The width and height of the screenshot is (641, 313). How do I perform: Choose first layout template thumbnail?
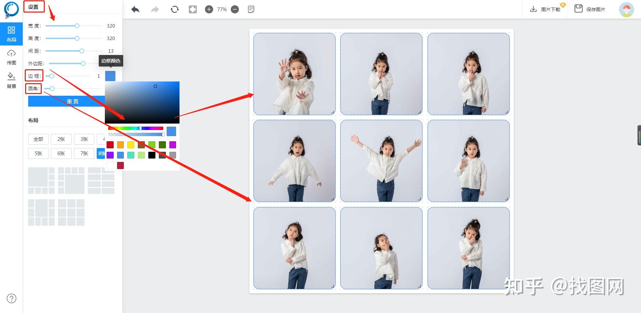click(x=41, y=181)
